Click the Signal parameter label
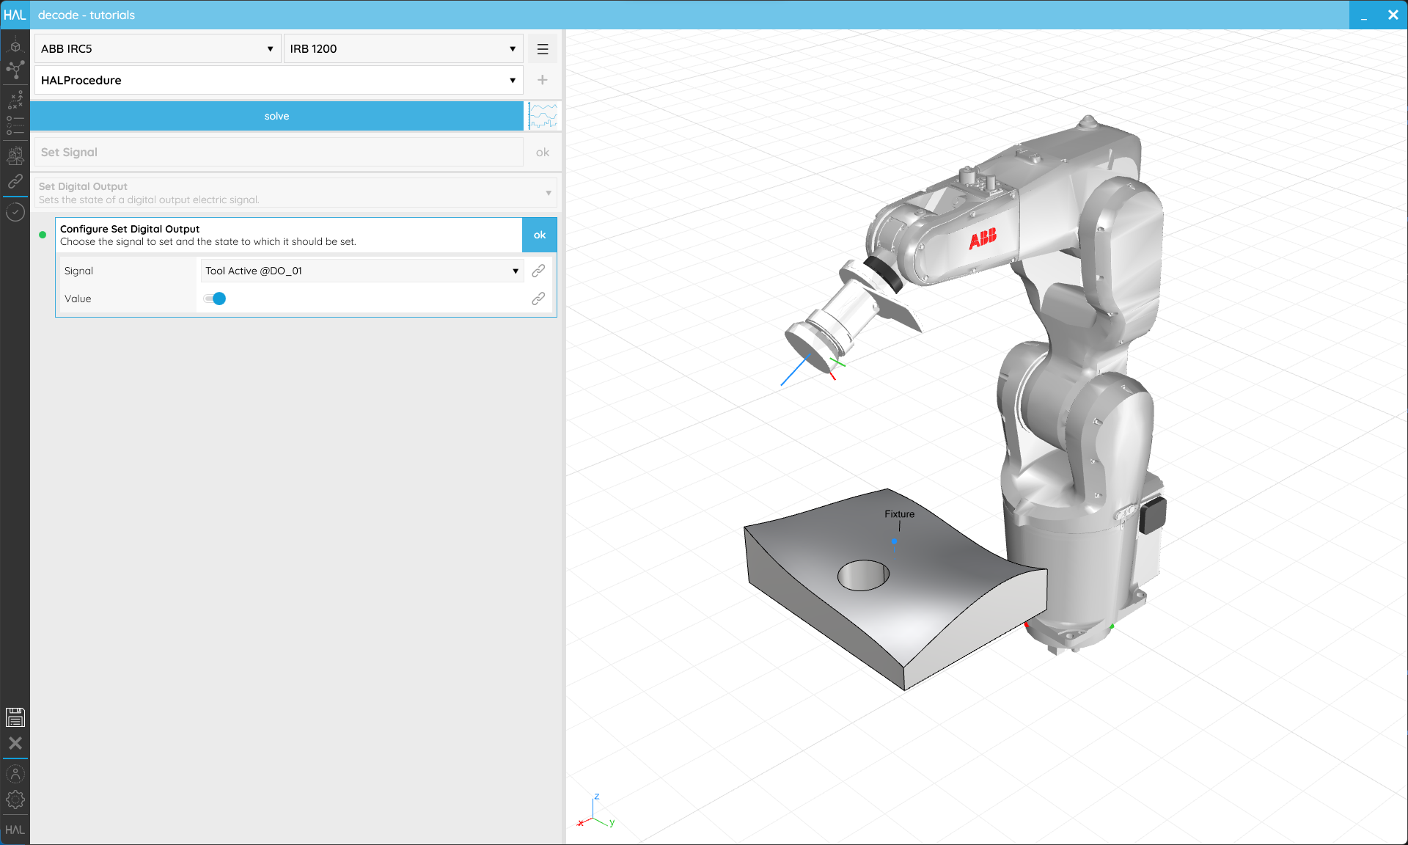Viewport: 1408px width, 845px height. pos(78,271)
